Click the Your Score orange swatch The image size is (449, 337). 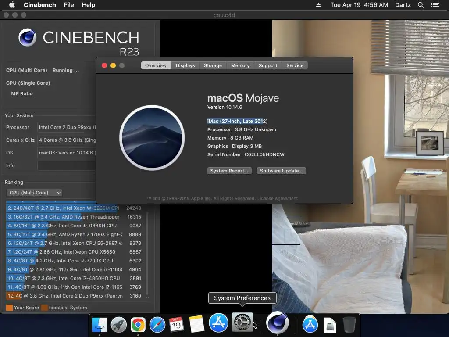pos(10,308)
